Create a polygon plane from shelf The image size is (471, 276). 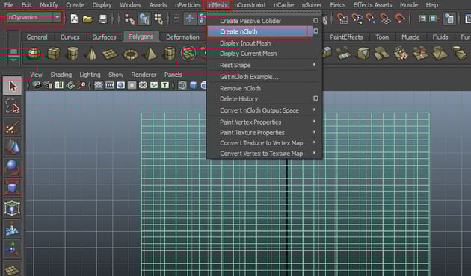click(110, 54)
